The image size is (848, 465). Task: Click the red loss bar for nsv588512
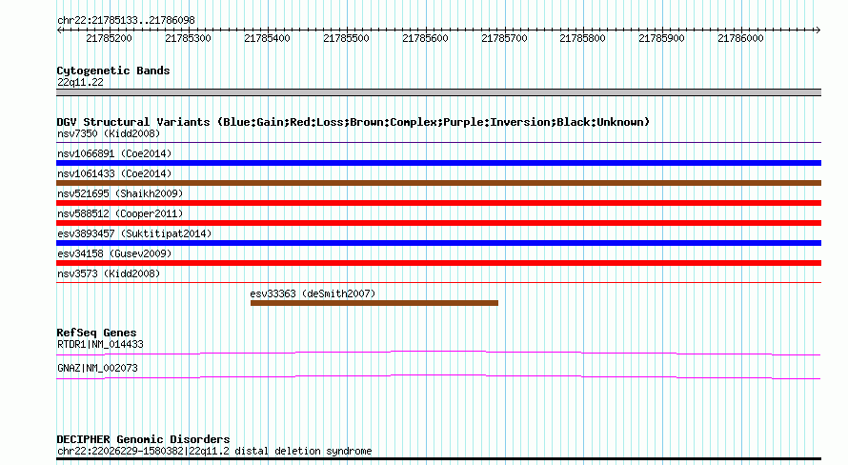point(438,223)
